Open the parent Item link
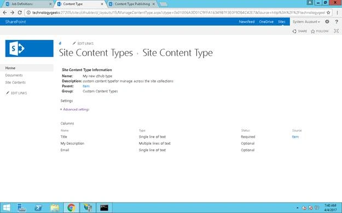The height and width of the screenshot is (213, 342). (x=86, y=86)
